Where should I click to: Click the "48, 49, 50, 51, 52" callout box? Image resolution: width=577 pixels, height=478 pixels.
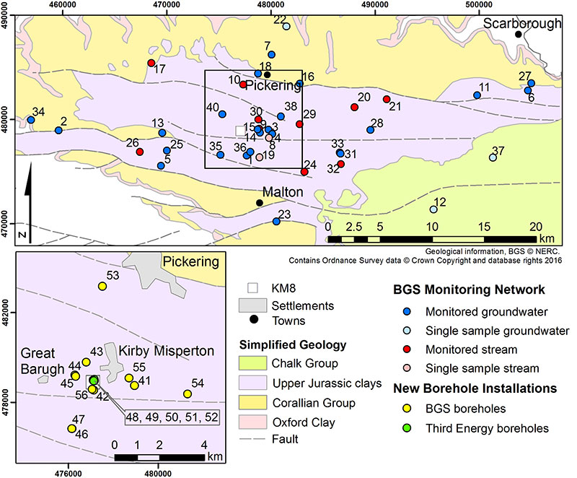tap(171, 417)
